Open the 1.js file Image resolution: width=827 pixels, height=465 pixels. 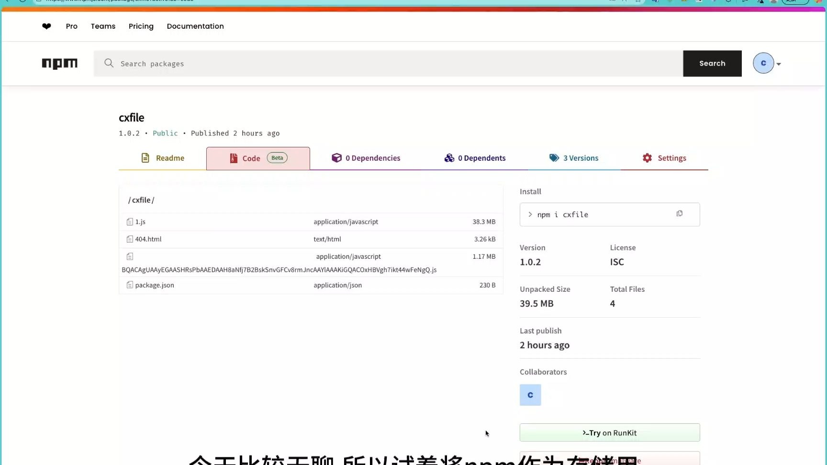(140, 222)
